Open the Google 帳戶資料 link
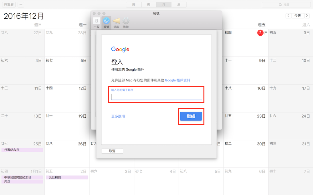This screenshot has height=195, width=313. coord(177,80)
